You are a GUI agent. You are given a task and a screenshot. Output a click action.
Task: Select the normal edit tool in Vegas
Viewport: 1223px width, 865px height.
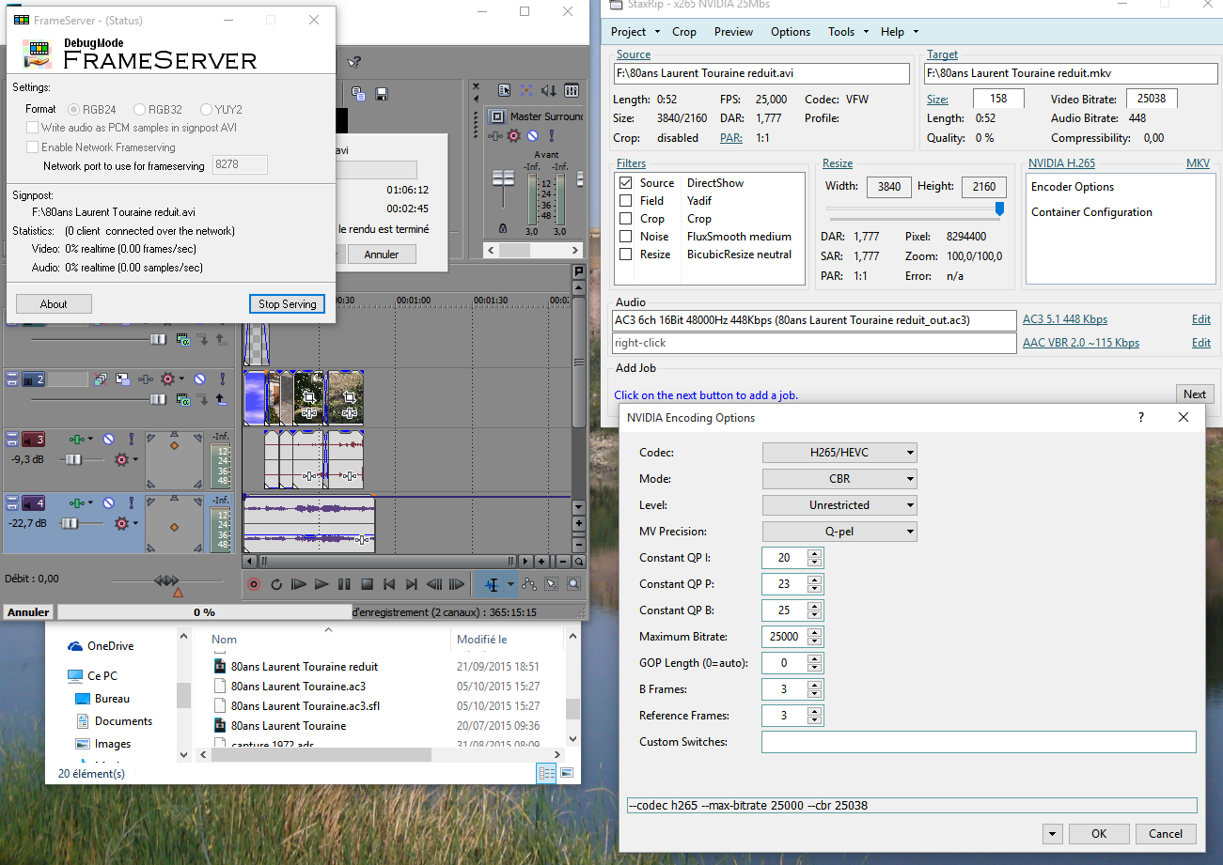click(x=492, y=584)
